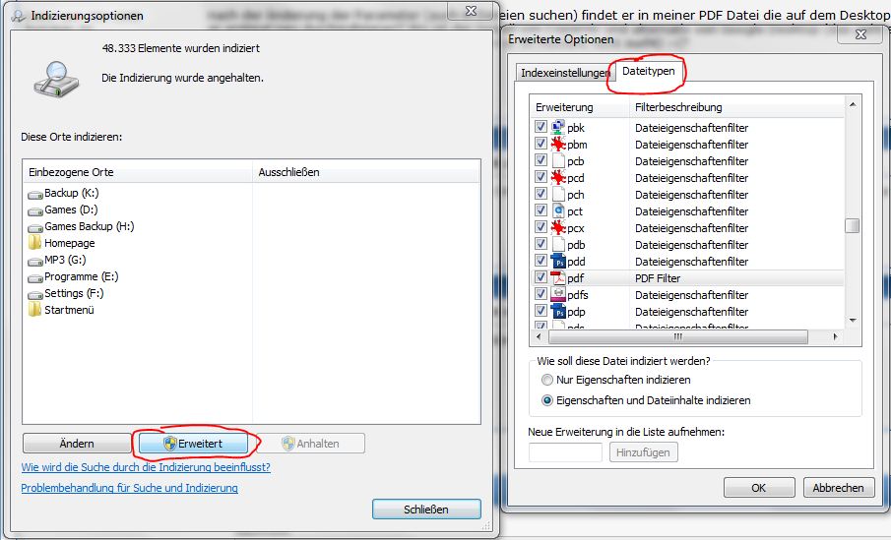Close the dialog with Schließen button

pyautogui.click(x=426, y=510)
